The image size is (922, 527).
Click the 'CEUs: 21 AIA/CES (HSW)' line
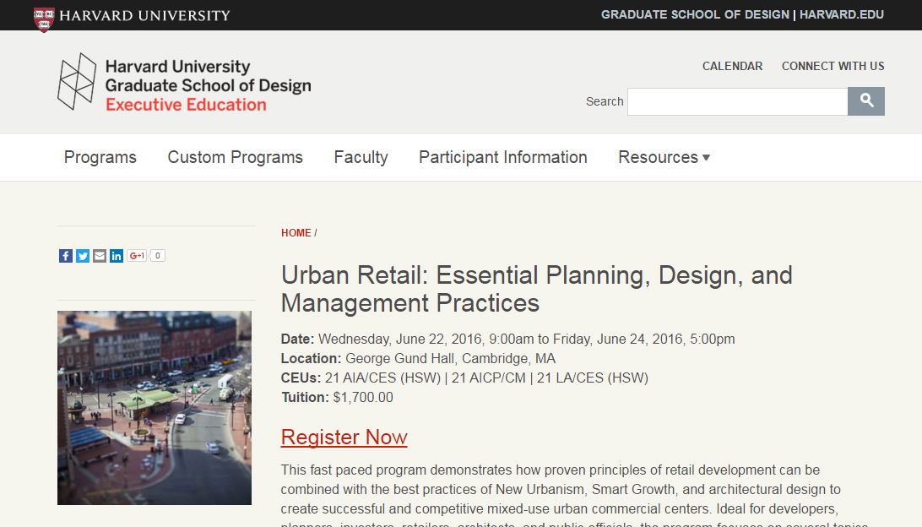click(x=464, y=378)
